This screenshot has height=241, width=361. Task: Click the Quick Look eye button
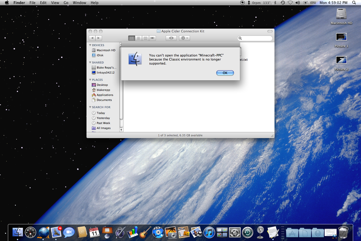tap(171, 38)
